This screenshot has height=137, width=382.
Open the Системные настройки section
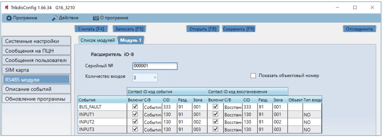tap(35, 41)
